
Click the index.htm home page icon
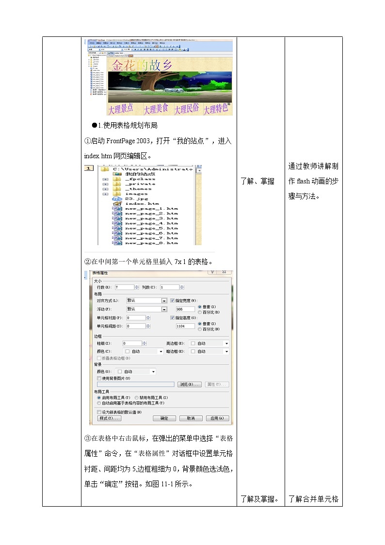point(117,203)
